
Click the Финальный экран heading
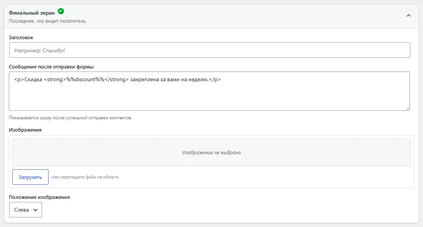click(x=32, y=13)
